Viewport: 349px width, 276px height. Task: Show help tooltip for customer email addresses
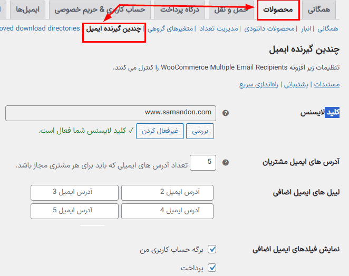click(x=226, y=162)
